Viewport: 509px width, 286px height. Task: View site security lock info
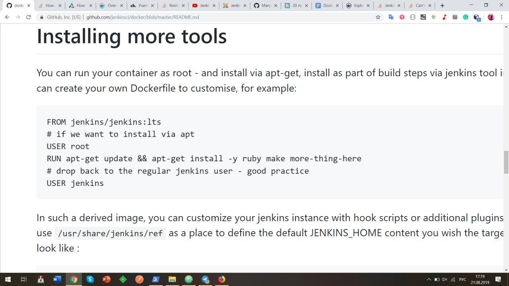coord(42,17)
